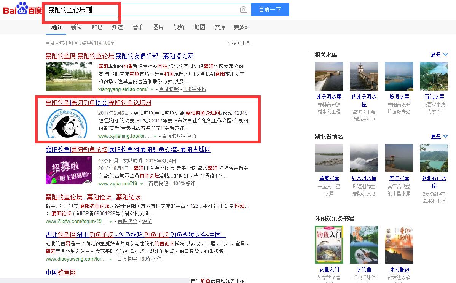
Task: Open the 黄坡水库 link
Action: click(x=329, y=178)
